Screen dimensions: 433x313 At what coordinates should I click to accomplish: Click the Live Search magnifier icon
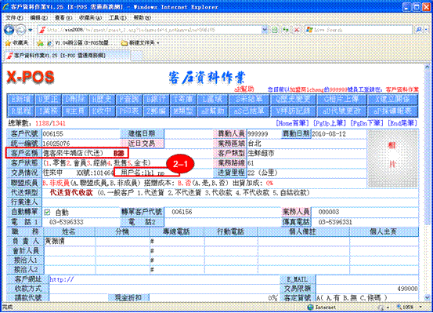(419, 29)
